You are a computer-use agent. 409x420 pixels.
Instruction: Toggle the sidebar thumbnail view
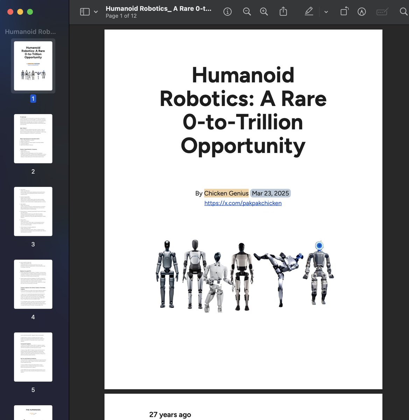84,12
